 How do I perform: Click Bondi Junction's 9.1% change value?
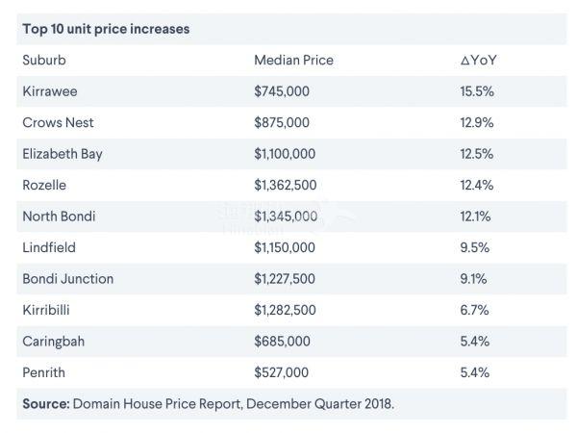[x=473, y=278]
